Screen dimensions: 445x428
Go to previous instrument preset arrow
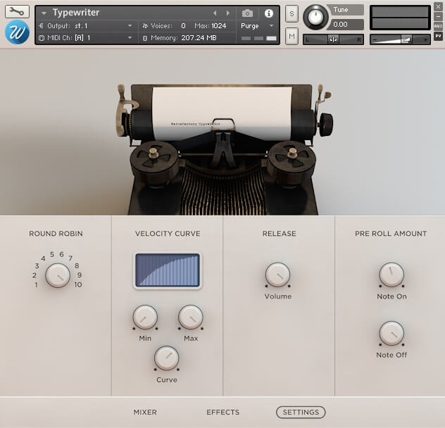(215, 13)
